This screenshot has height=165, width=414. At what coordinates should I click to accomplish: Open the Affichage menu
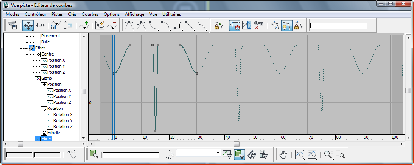tap(135, 14)
